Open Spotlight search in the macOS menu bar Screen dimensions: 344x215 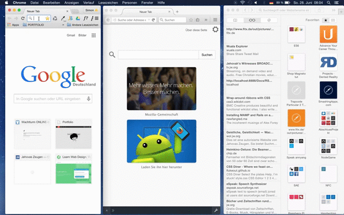pos(328,3)
